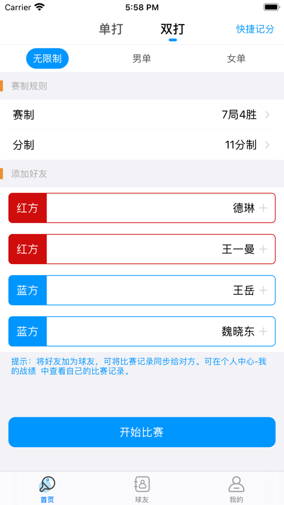This screenshot has height=505, width=284.
Task: Tap the plus icon next to 王一曼
Action: [x=263, y=249]
